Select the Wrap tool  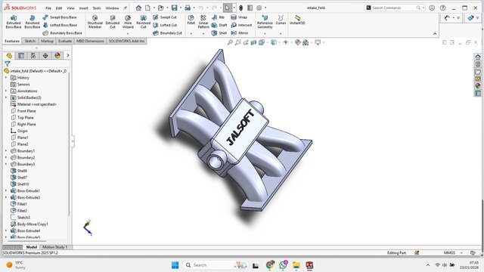239,17
